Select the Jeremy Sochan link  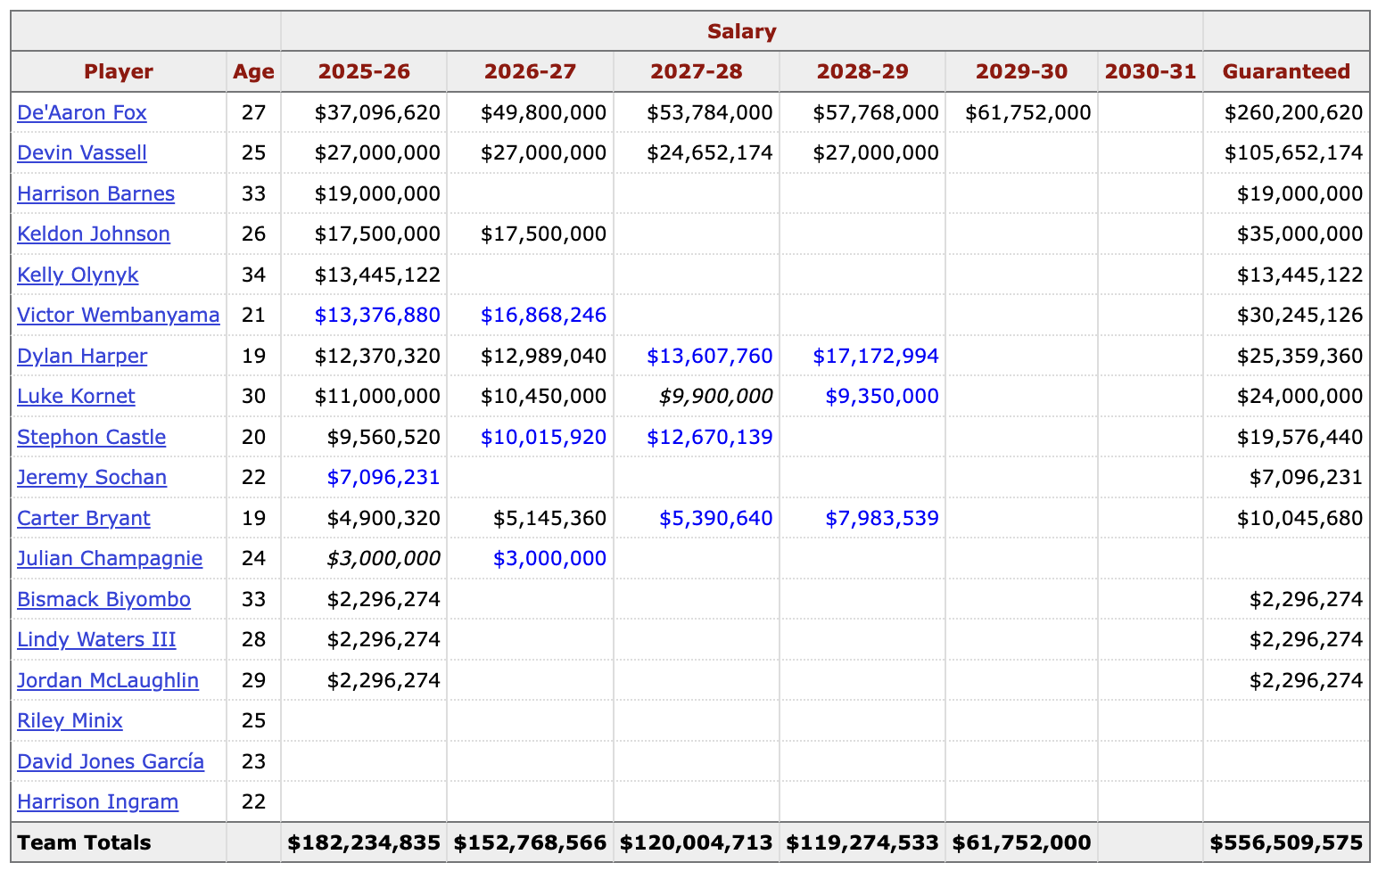[92, 477]
